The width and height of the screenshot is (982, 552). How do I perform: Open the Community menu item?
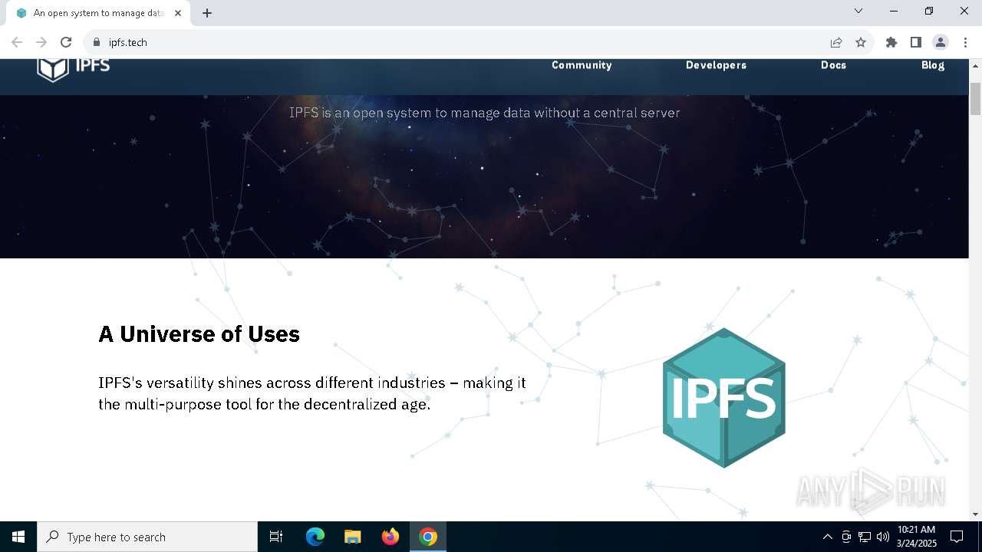click(582, 65)
